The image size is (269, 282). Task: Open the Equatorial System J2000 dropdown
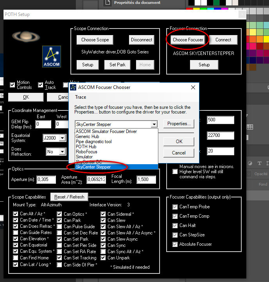63,138
